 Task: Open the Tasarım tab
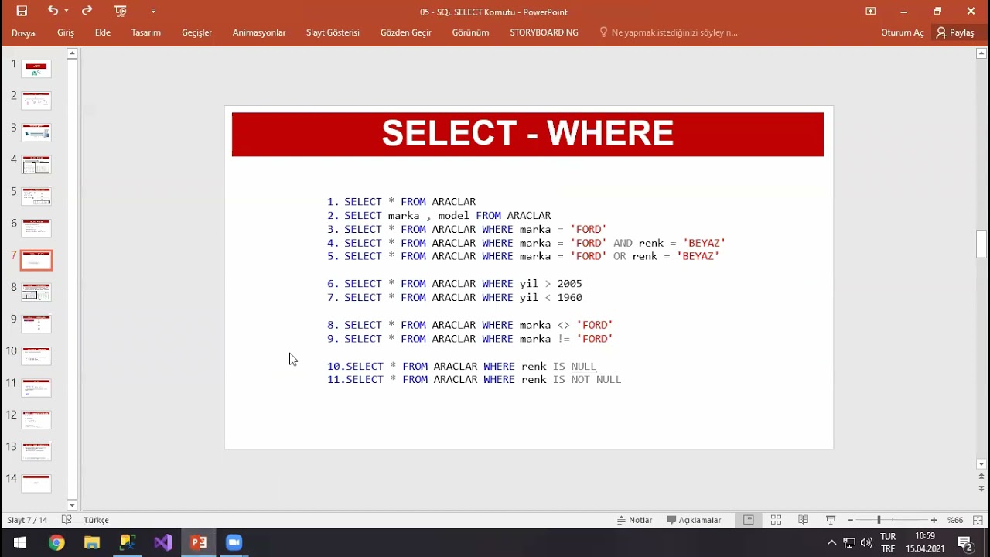point(146,32)
